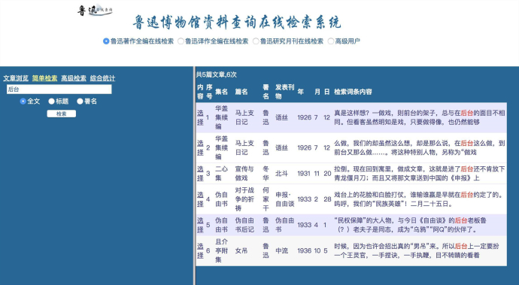Click 选择 link for row 3 二心集
This screenshot has height=285, width=519.
(200, 174)
